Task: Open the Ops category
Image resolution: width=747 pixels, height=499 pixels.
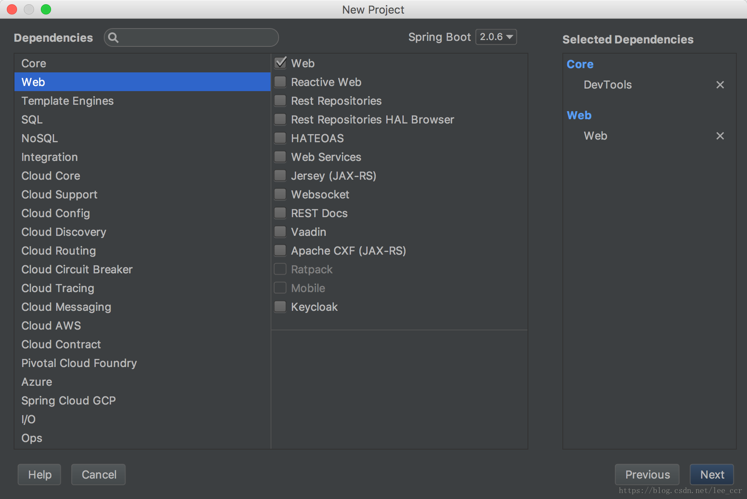Action: tap(143, 438)
